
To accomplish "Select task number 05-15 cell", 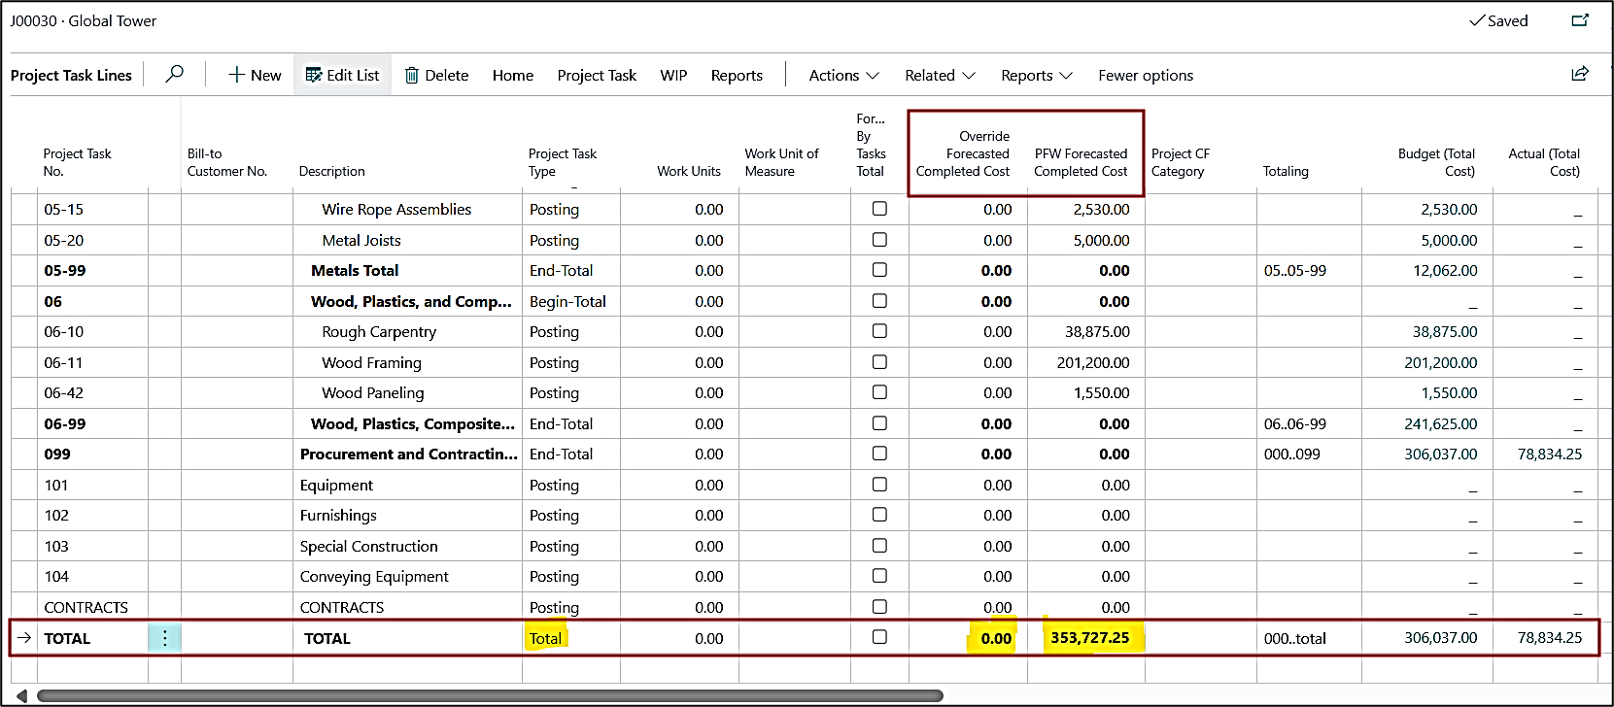I will [x=64, y=209].
